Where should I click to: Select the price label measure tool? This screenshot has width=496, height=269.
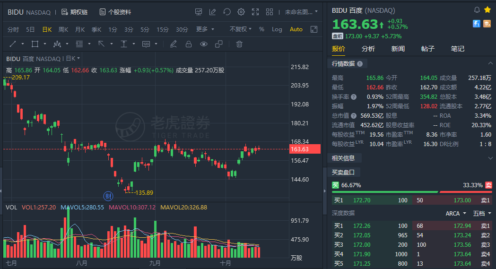pos(146,44)
